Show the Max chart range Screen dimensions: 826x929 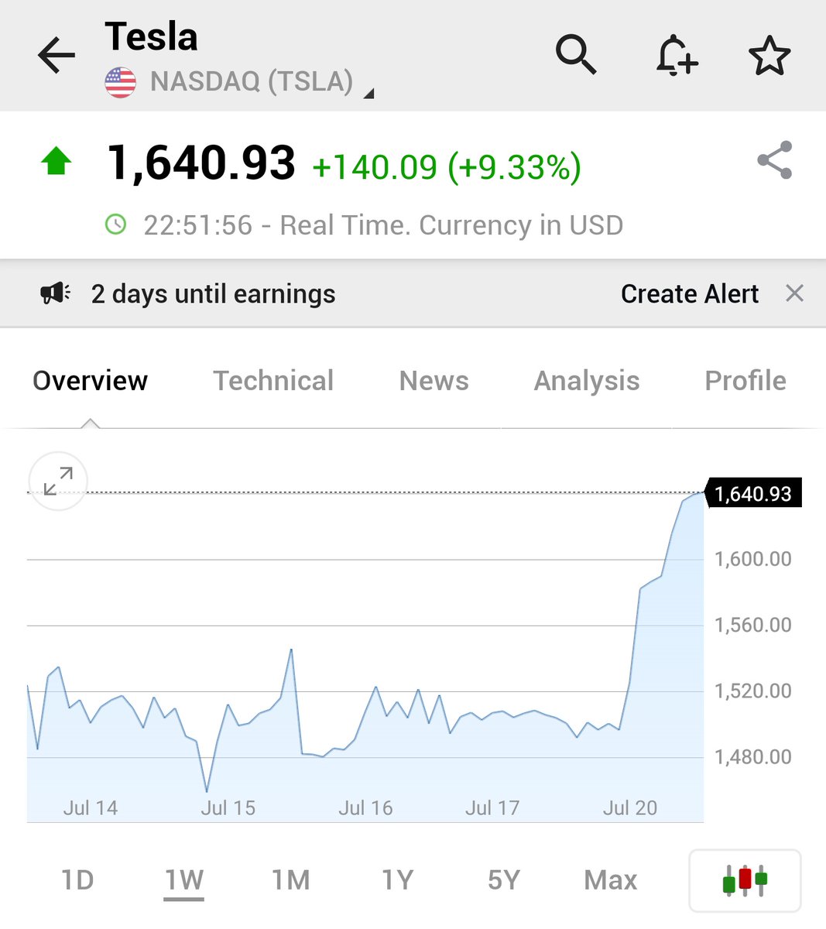click(x=610, y=880)
